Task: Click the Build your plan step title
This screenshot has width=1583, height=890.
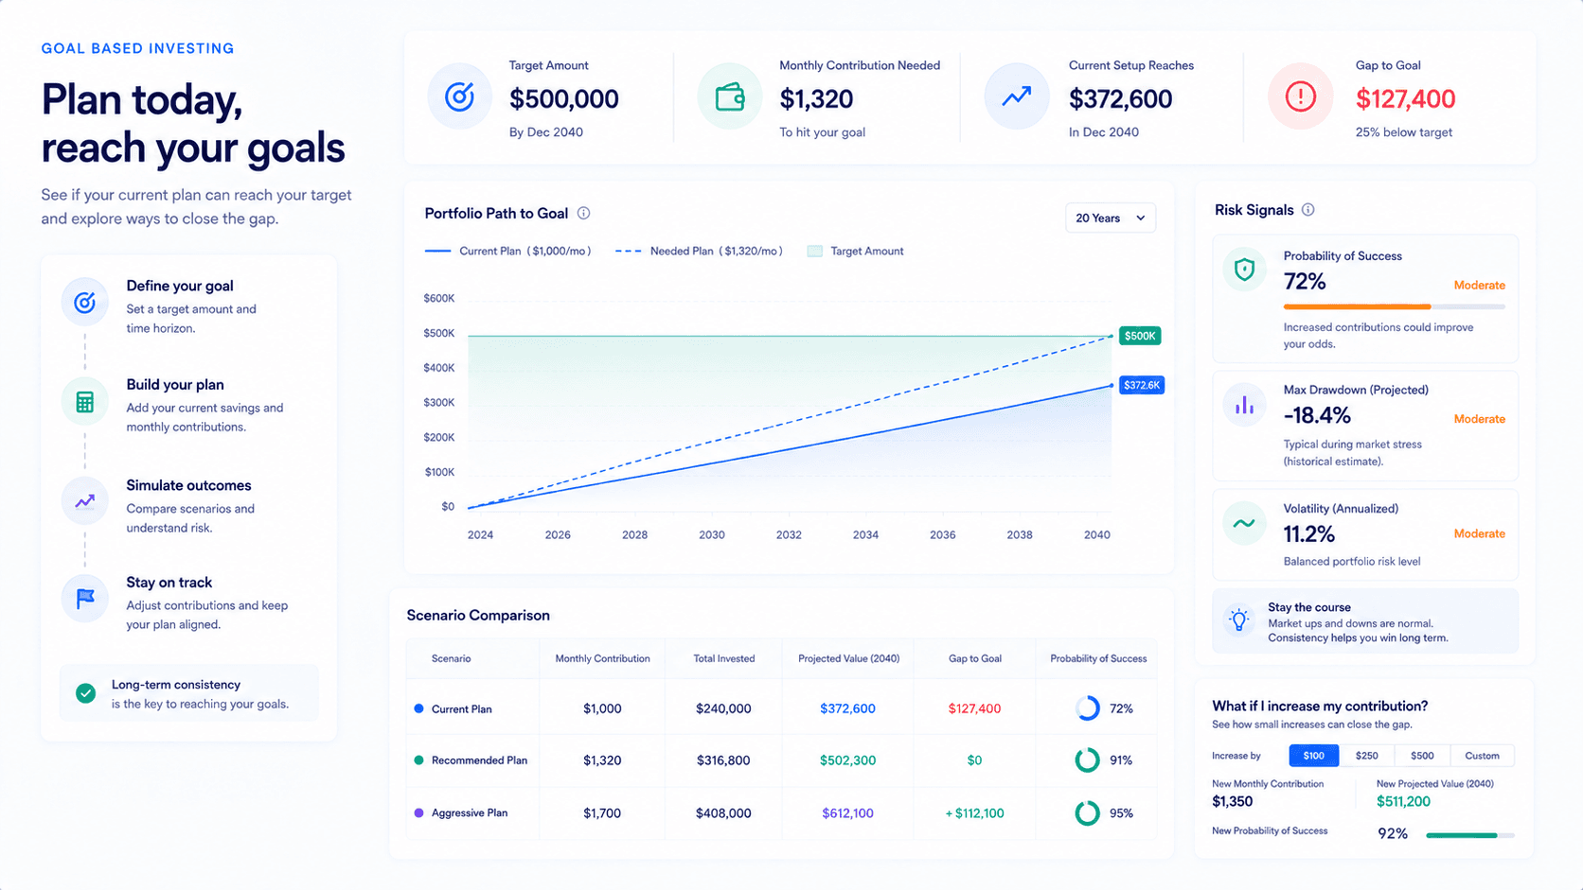Action: point(175,385)
